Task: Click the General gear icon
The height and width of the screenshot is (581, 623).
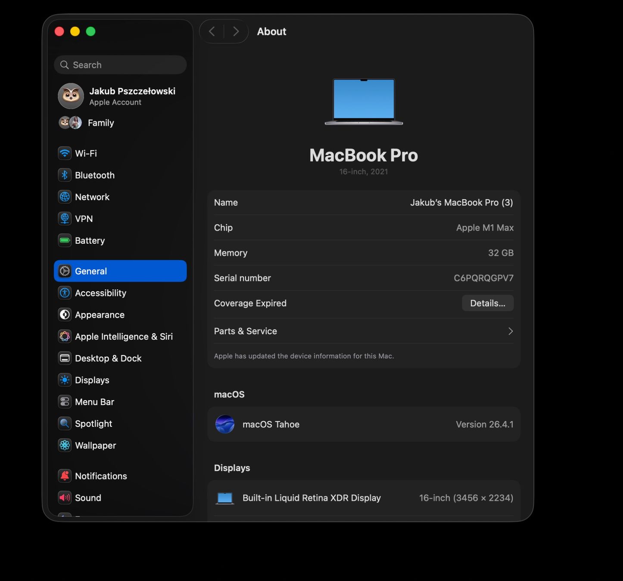Action: pyautogui.click(x=65, y=271)
